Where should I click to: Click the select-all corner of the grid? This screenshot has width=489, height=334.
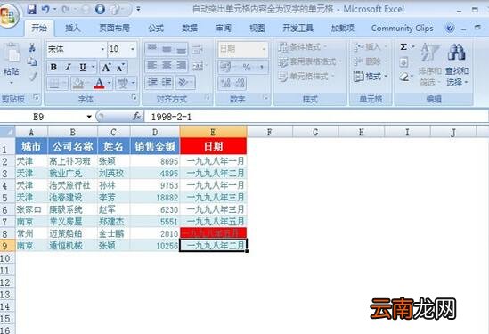[7, 132]
